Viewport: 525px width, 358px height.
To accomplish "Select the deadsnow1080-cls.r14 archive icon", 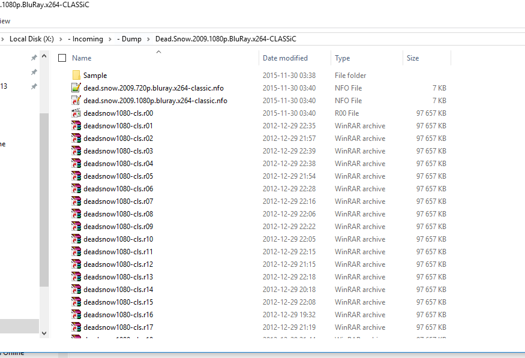I will (76, 290).
